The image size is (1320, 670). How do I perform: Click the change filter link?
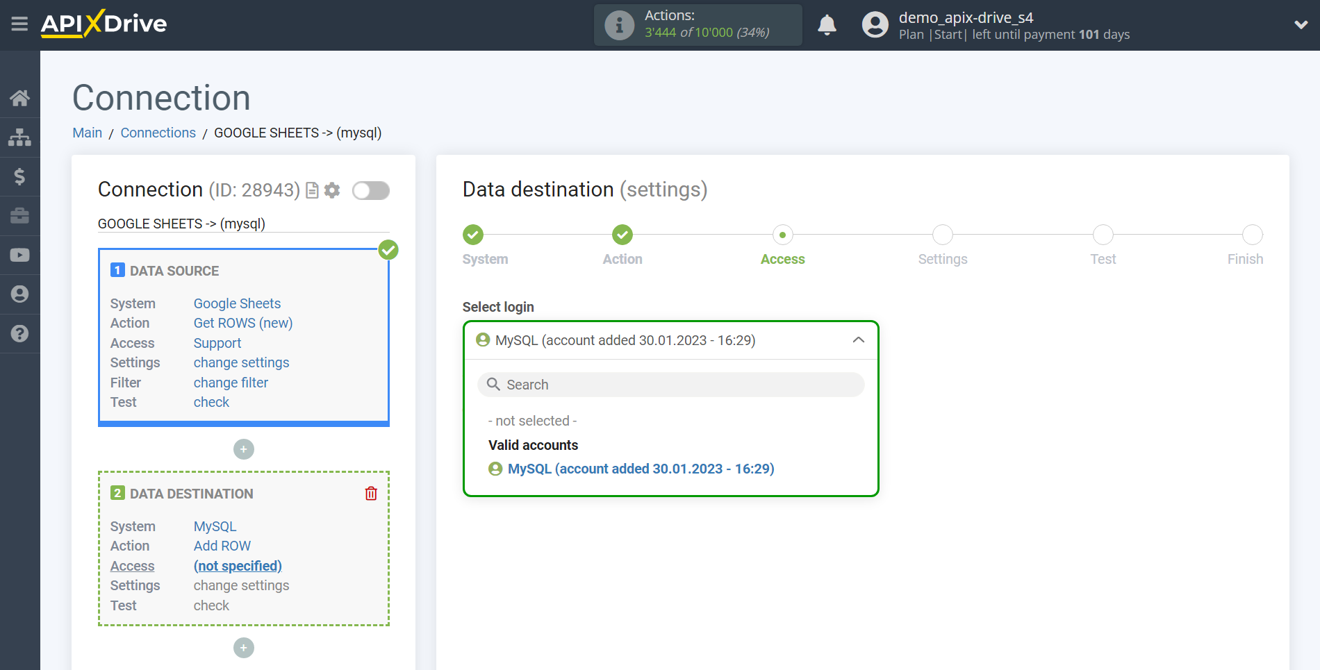[x=231, y=383]
